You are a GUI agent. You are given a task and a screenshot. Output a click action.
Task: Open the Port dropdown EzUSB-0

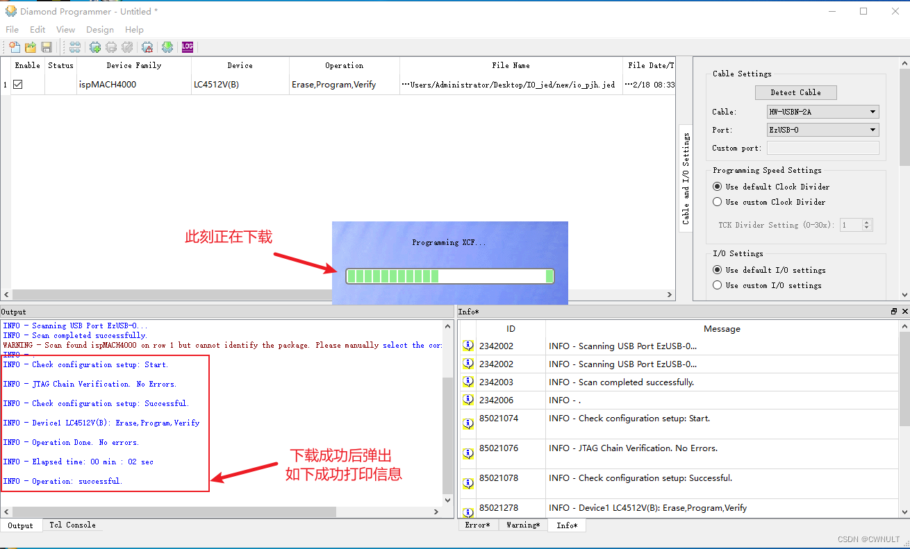(823, 130)
